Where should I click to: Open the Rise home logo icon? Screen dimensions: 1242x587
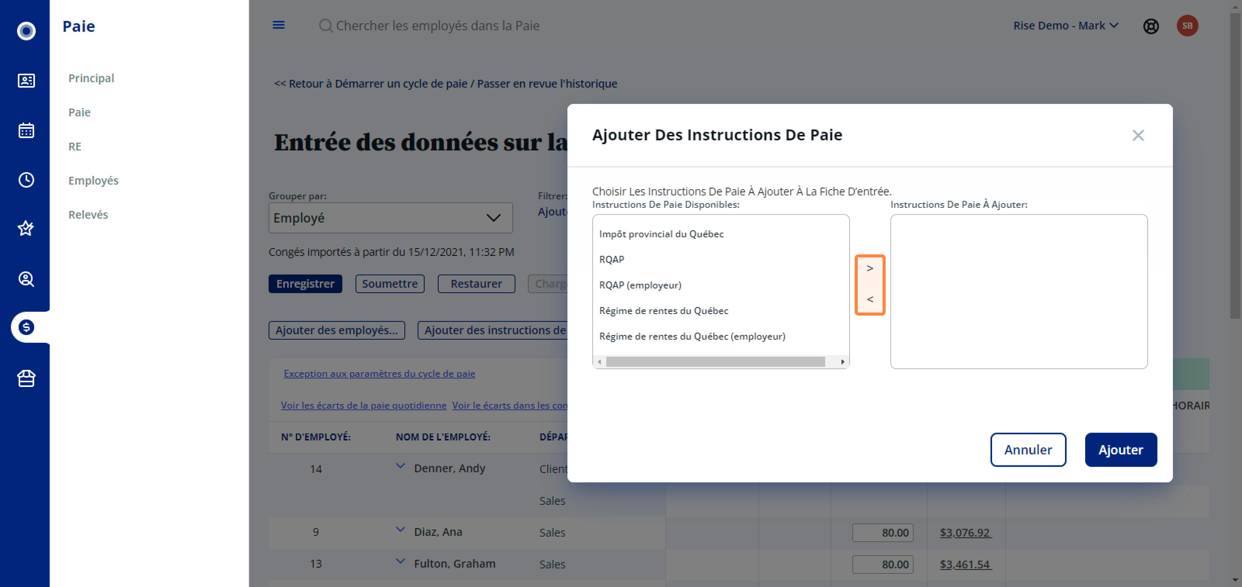pyautogui.click(x=26, y=31)
